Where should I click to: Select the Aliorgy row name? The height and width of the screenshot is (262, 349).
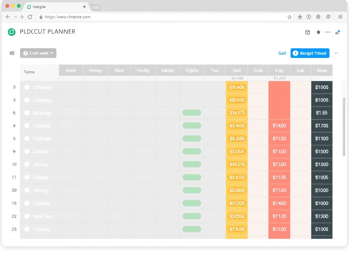(41, 190)
